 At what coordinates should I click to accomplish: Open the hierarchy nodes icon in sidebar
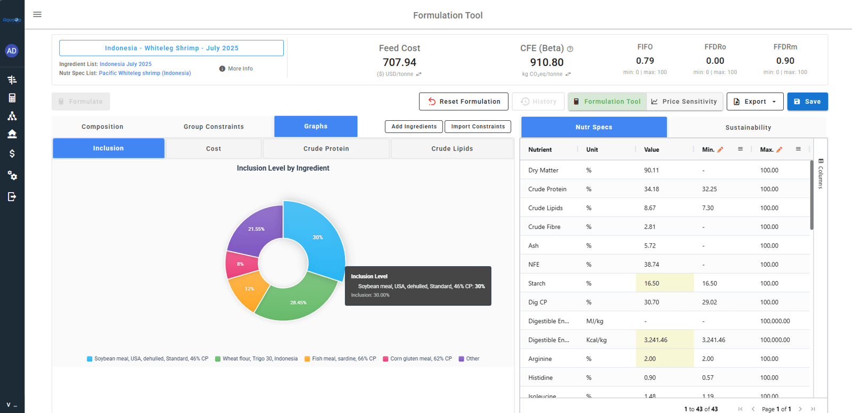pyautogui.click(x=12, y=116)
